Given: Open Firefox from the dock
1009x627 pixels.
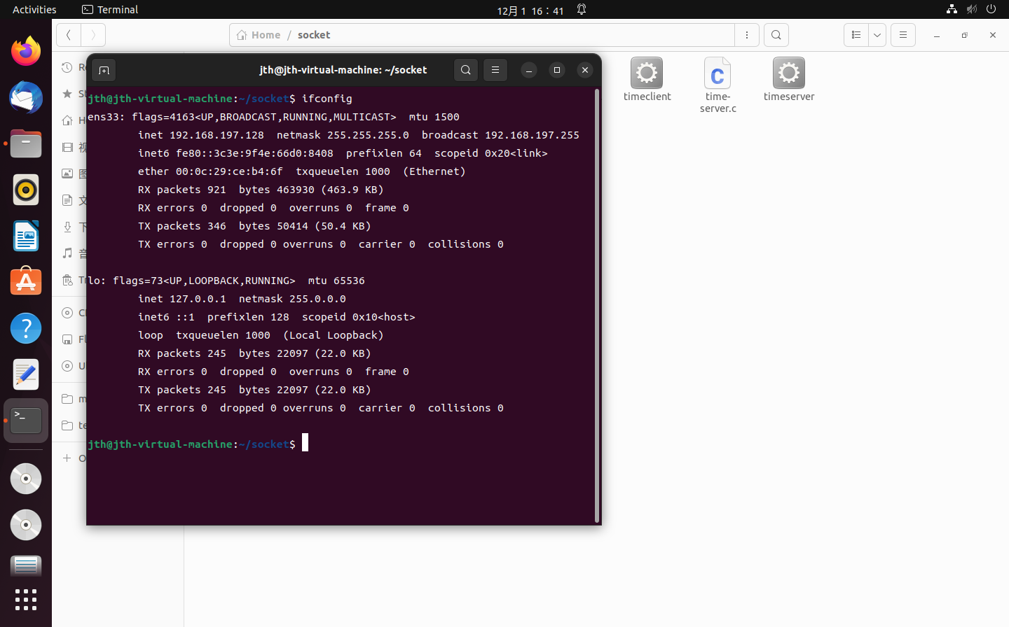Looking at the screenshot, I should 26,51.
